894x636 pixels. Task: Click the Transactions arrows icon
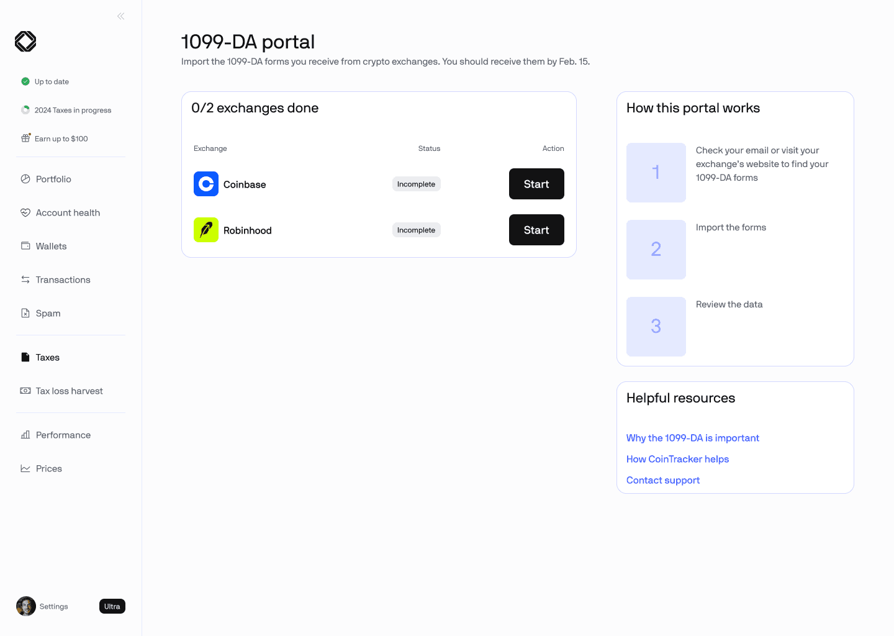pos(25,279)
